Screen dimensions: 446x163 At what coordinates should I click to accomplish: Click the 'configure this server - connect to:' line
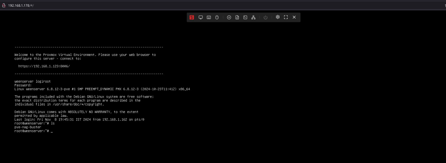(x=48, y=59)
